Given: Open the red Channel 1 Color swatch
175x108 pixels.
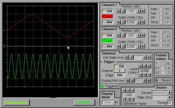Looking at the screenshot, I should click(107, 17).
